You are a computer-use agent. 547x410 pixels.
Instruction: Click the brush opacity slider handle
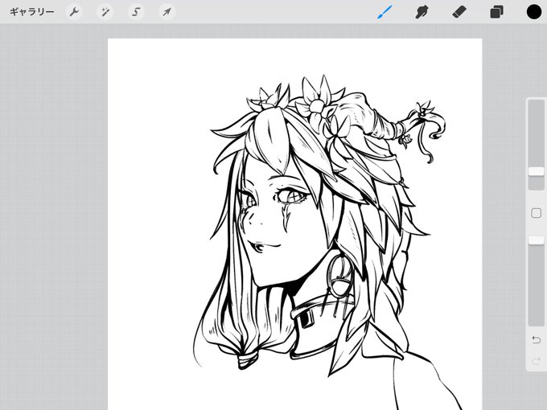pyautogui.click(x=536, y=240)
